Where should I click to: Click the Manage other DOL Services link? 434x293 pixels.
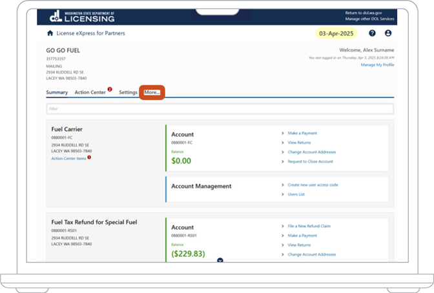pos(369,19)
